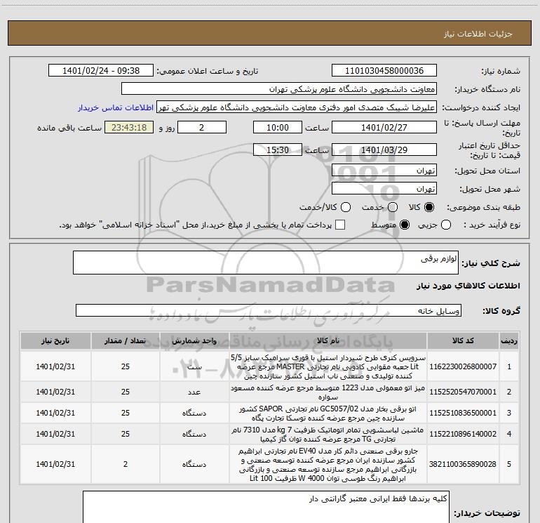
Task: Click the remaining days field showing 2
Action: pos(202,127)
